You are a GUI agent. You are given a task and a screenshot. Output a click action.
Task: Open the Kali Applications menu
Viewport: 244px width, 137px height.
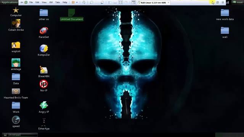pos(10,2)
